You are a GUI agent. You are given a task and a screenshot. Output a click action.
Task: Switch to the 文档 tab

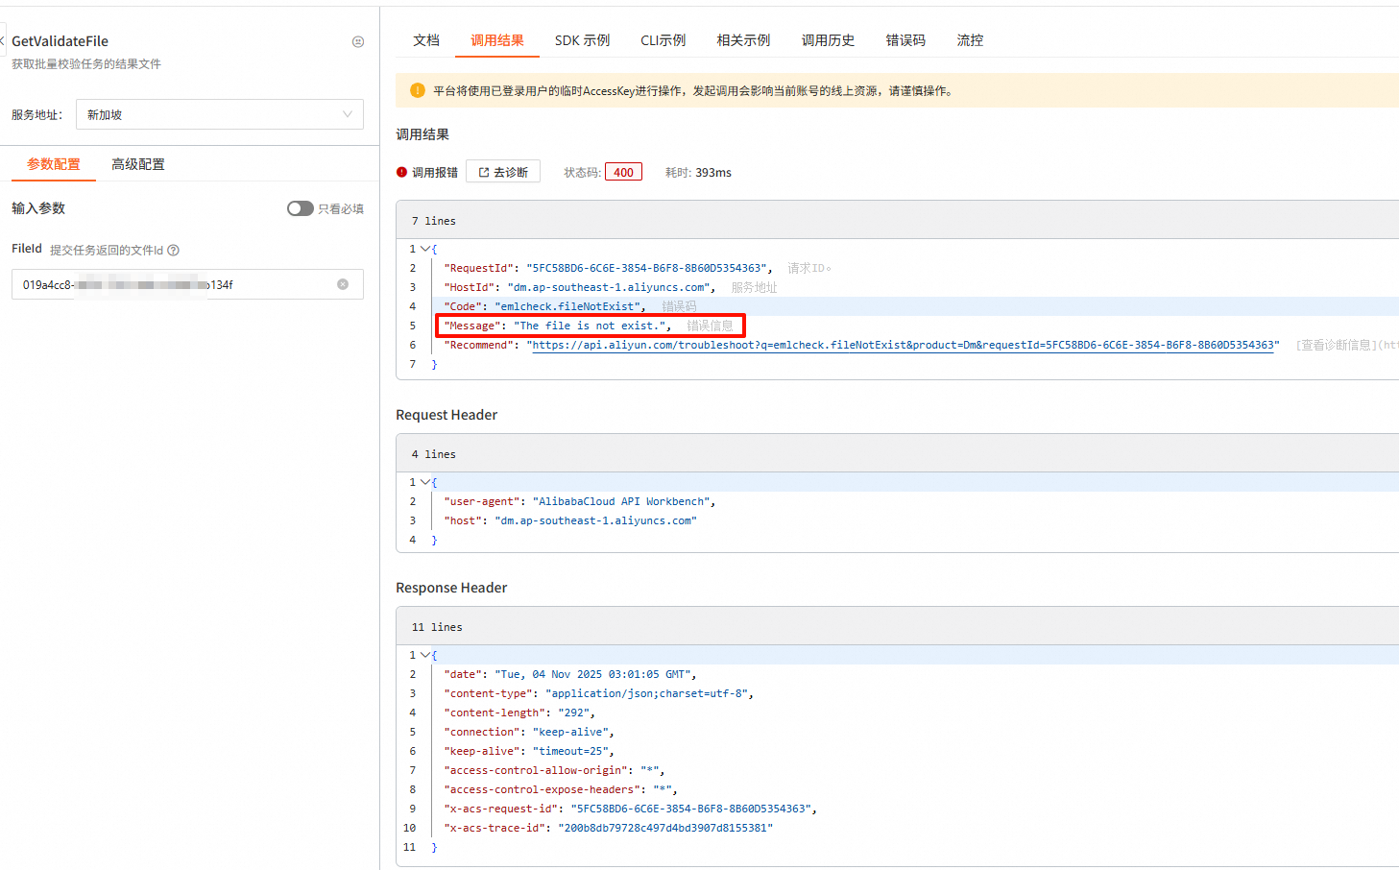(426, 40)
